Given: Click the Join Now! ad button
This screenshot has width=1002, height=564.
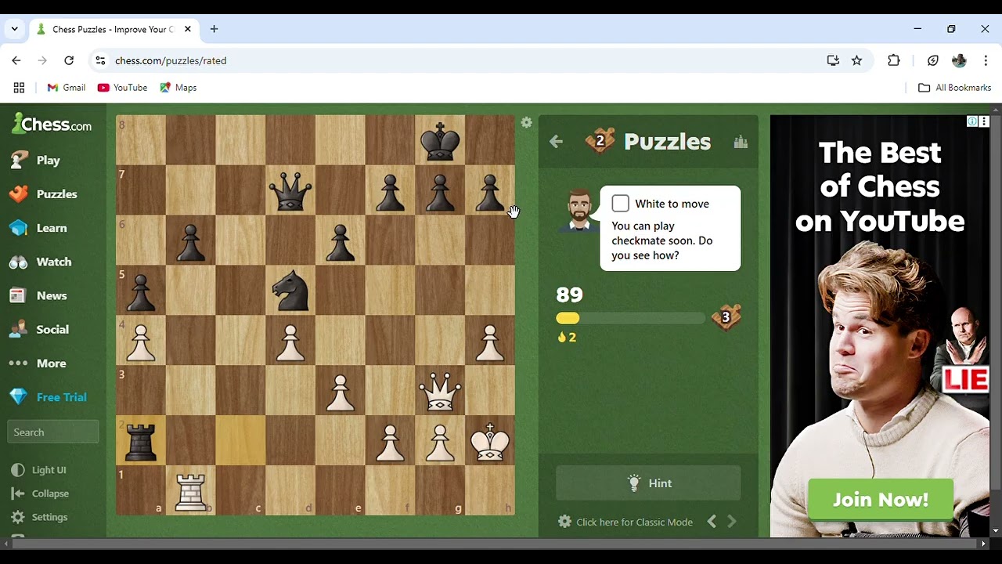Looking at the screenshot, I should [x=881, y=500].
